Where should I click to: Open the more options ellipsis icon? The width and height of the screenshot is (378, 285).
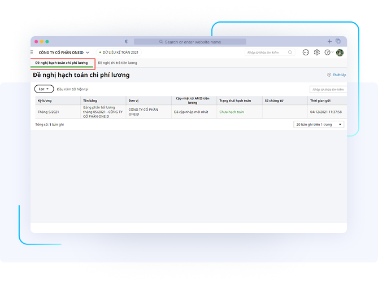(306, 52)
